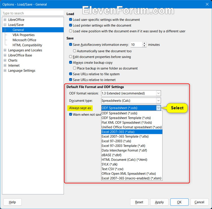The height and width of the screenshot is (209, 212).
Task: Choose Text CSV (*.csv) format
Action: (132, 169)
